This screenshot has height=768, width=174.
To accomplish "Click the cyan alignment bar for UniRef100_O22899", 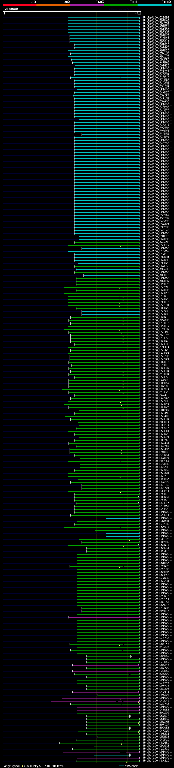I will 104,18.
